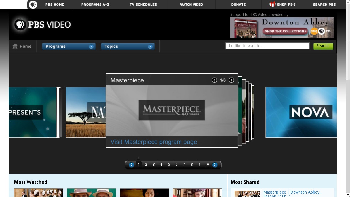Click the carousel pager right arrow
The height and width of the screenshot is (197, 350).
pyautogui.click(x=215, y=165)
